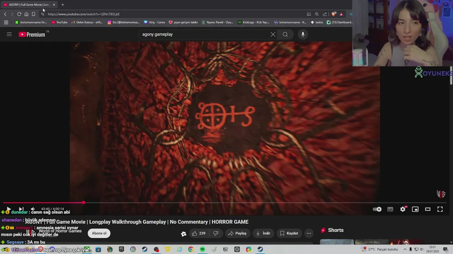Open the yayın gelişim takibi bookmark
This screenshot has width=453, height=254.
(x=183, y=22)
